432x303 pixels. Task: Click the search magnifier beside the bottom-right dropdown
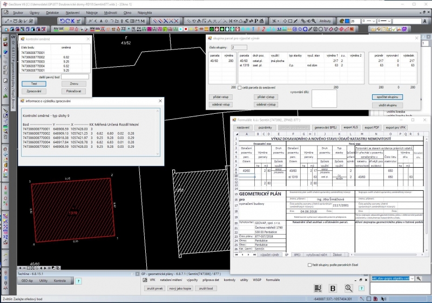tap(419, 279)
